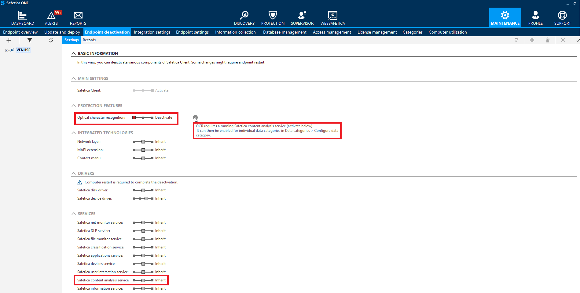Open the License management tab

tap(377, 32)
